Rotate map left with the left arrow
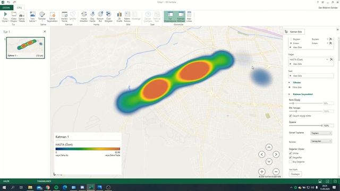 (262, 154)
